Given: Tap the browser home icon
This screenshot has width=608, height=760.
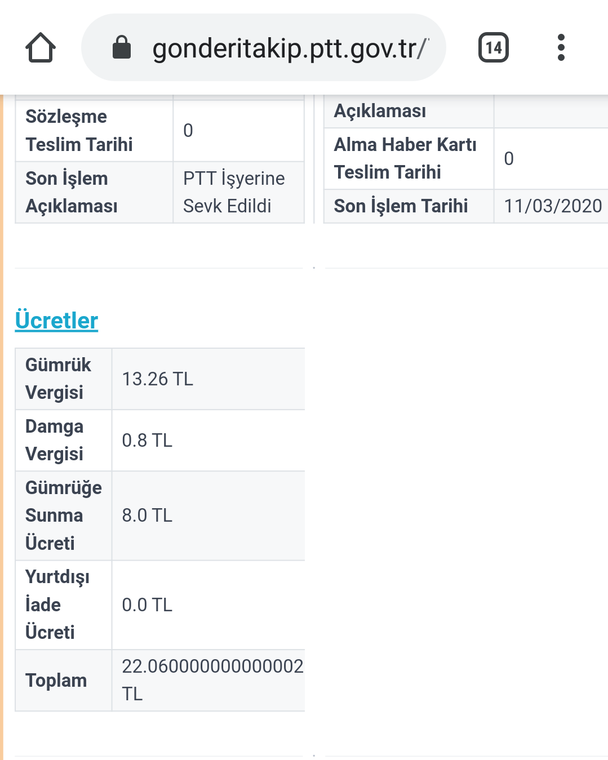Looking at the screenshot, I should [41, 47].
